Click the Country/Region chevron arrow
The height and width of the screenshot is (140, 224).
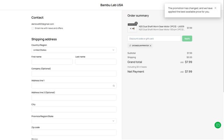(x=113, y=50)
